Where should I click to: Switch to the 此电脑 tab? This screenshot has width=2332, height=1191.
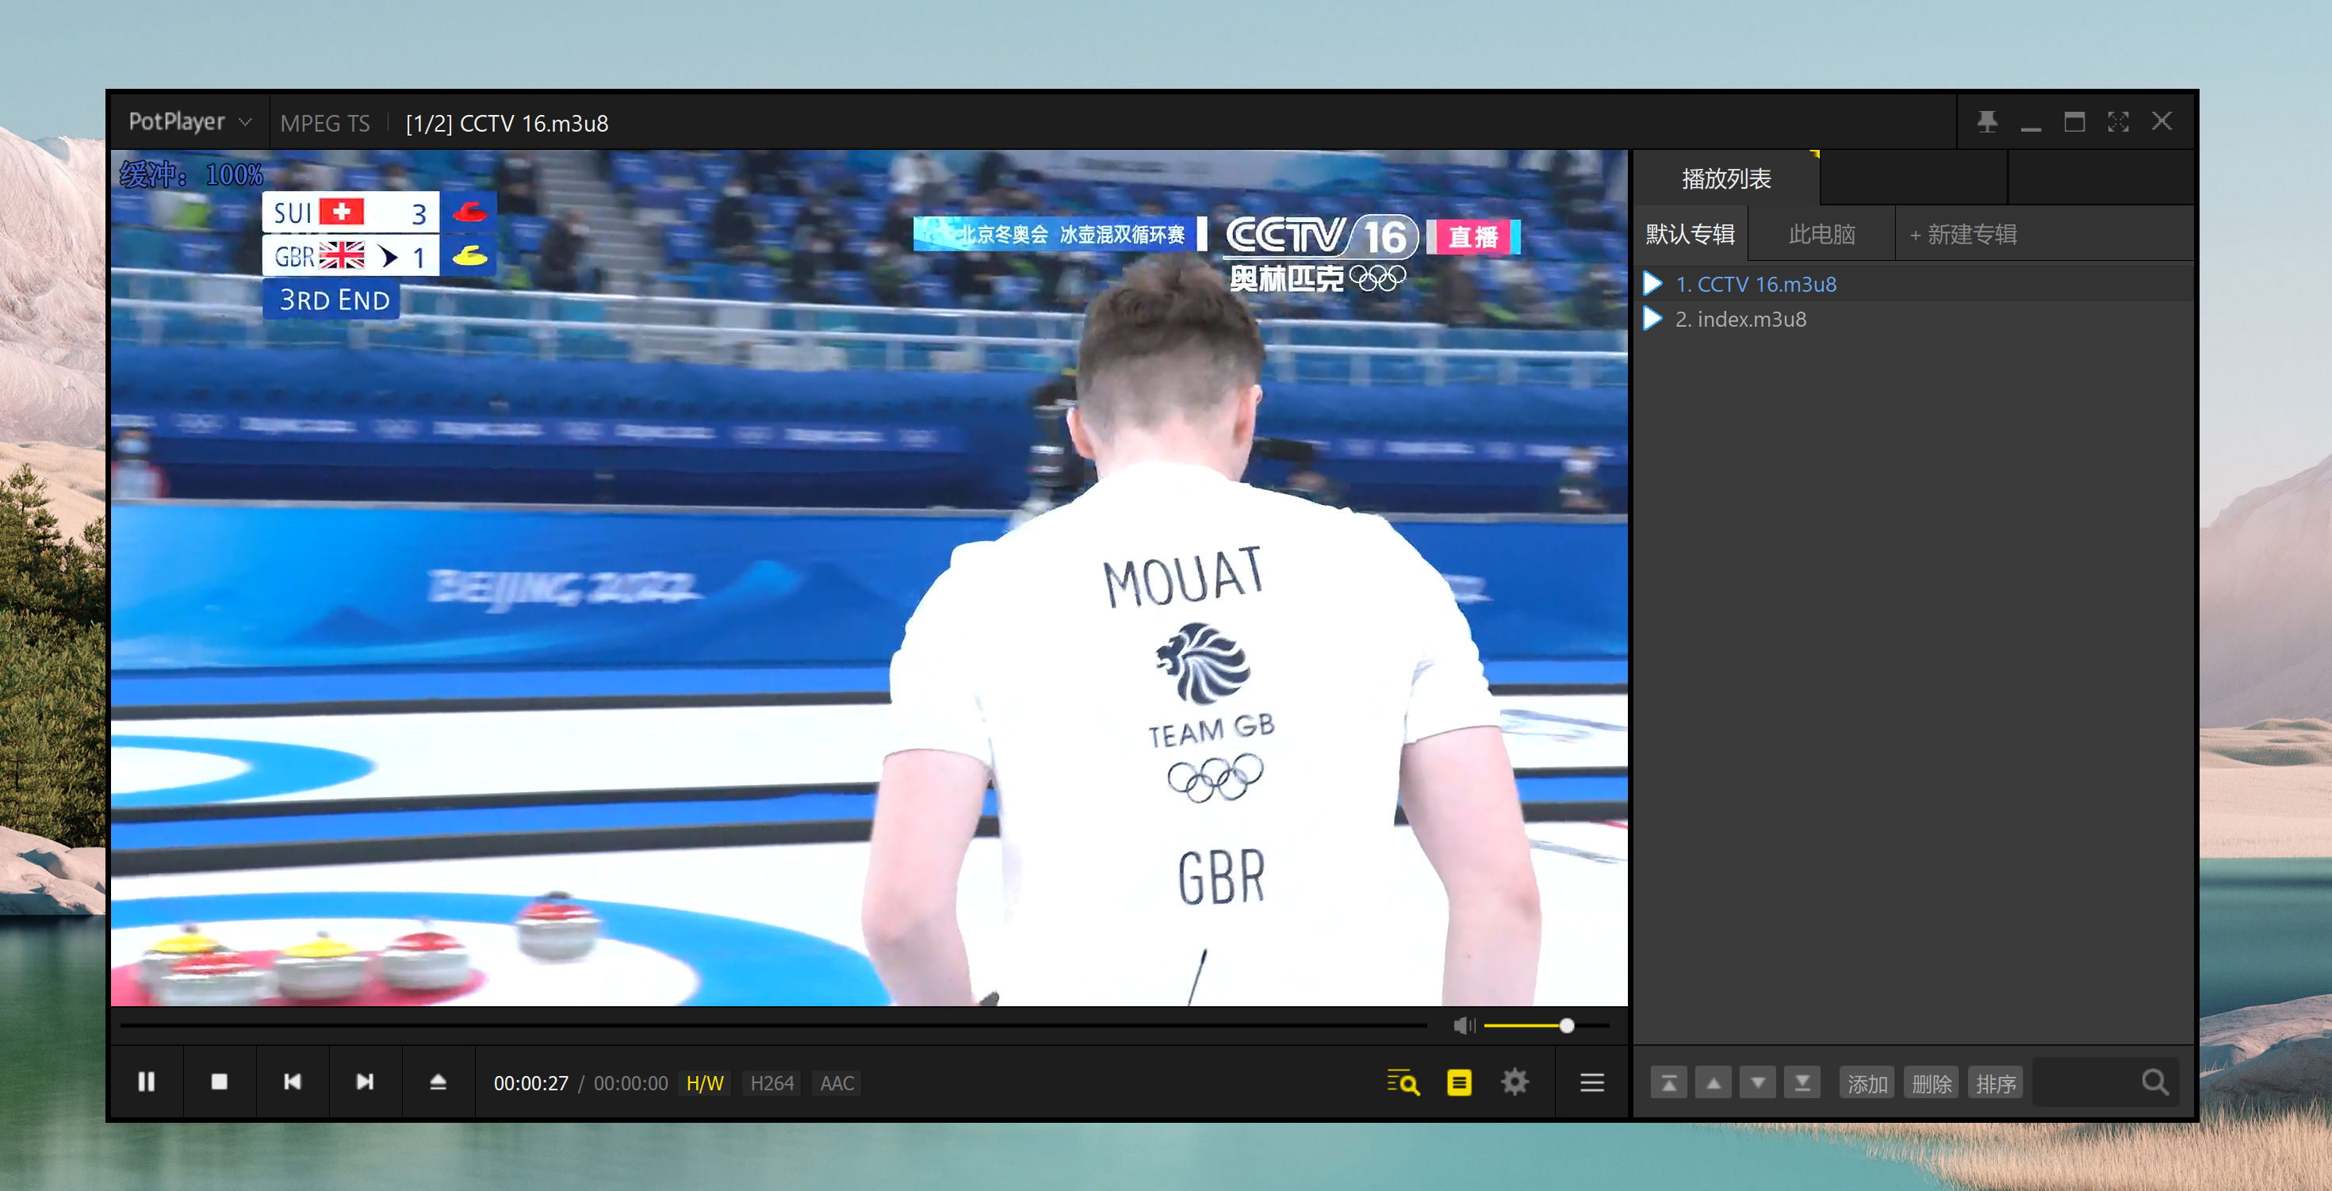coord(1821,235)
